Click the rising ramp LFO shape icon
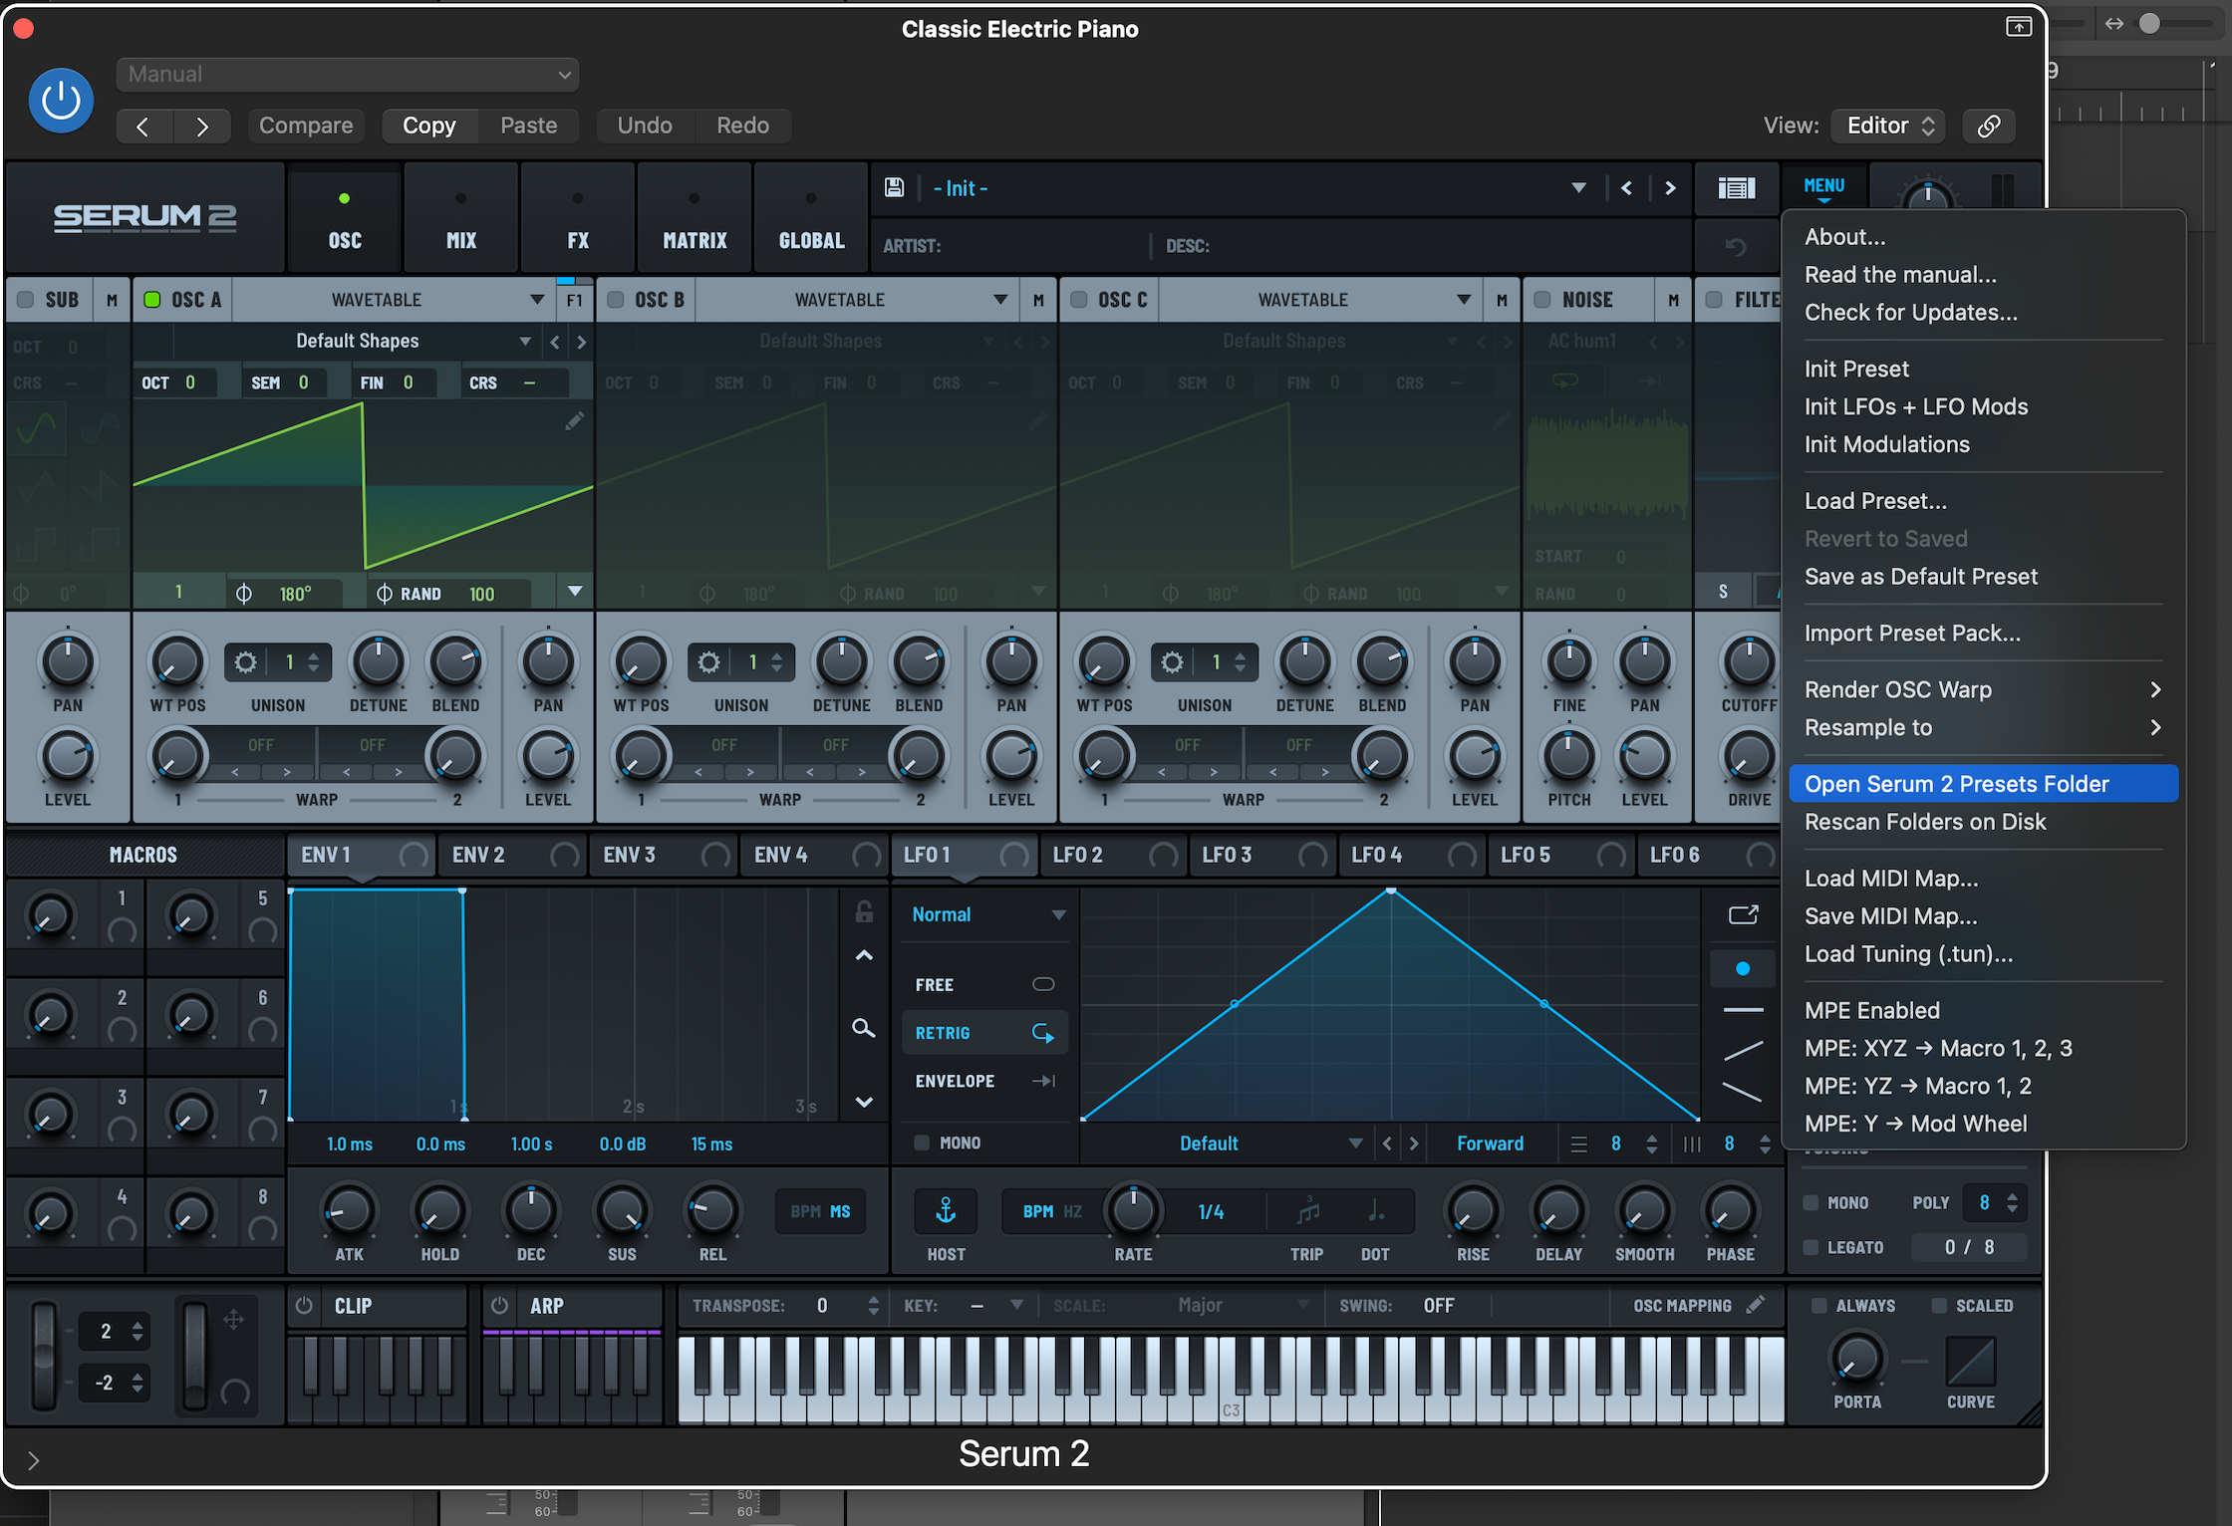The width and height of the screenshot is (2232, 1526). pos(1743,1051)
